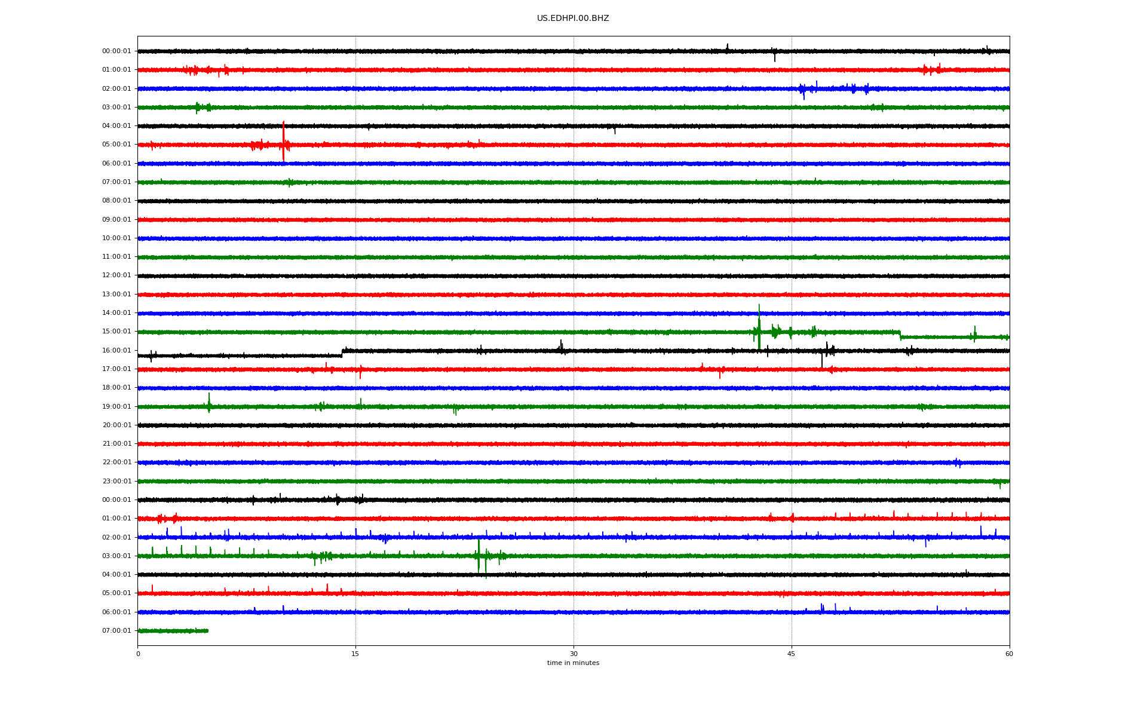Click the x-axis tick label 30
Screen dimensions: 1147x717
coord(573,654)
